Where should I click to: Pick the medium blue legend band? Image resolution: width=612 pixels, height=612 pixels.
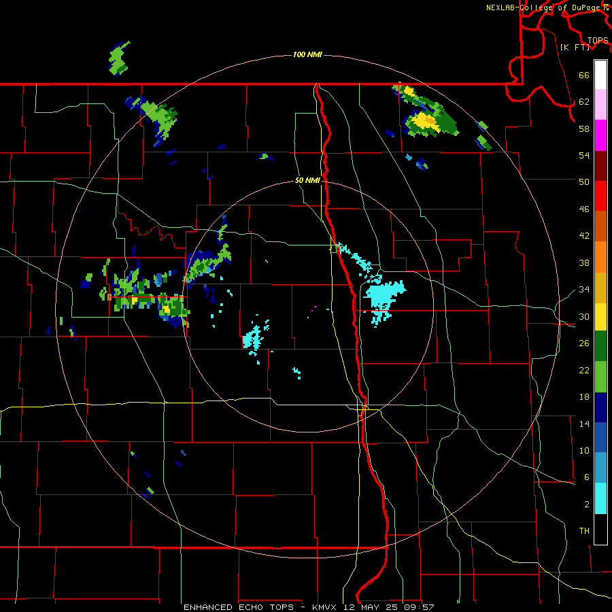pyautogui.click(x=600, y=437)
